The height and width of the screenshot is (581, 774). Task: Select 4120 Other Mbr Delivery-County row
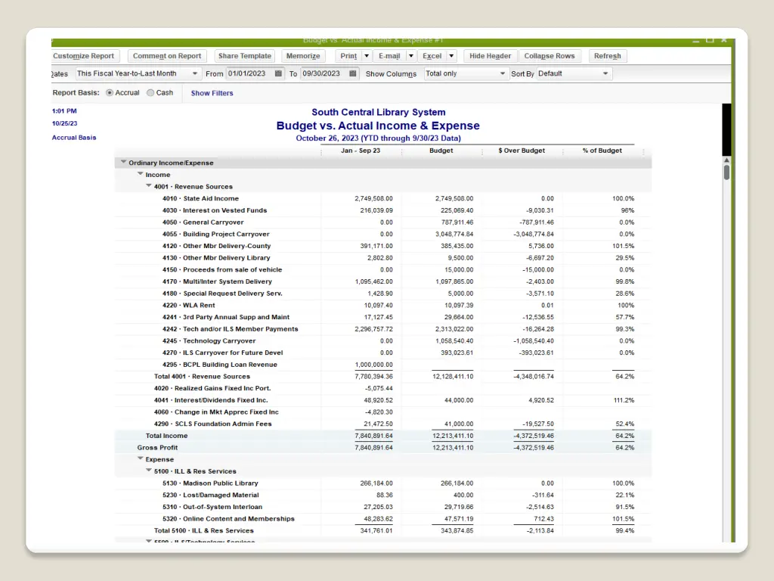pos(383,246)
